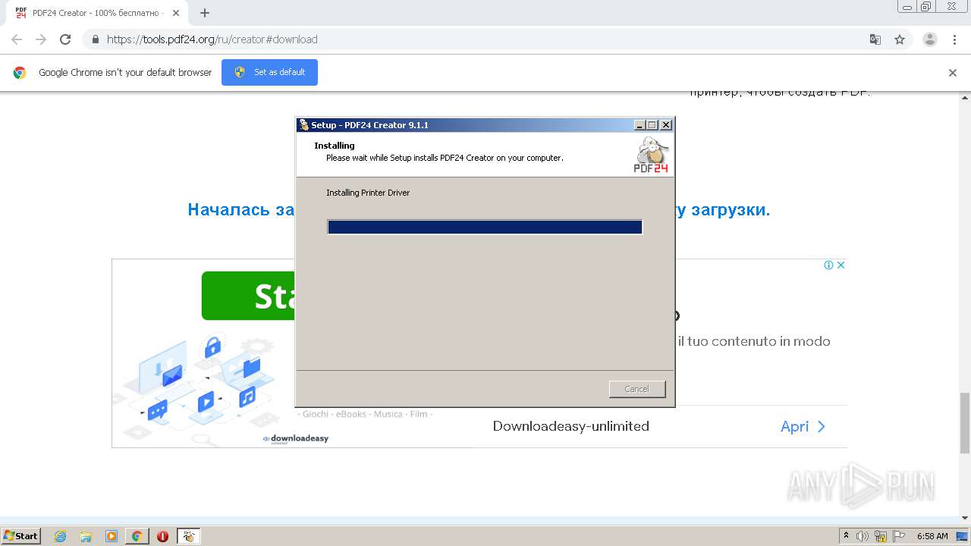Click the page vertical scrollbar thumb
The height and width of the screenshot is (546, 971).
coord(965,422)
